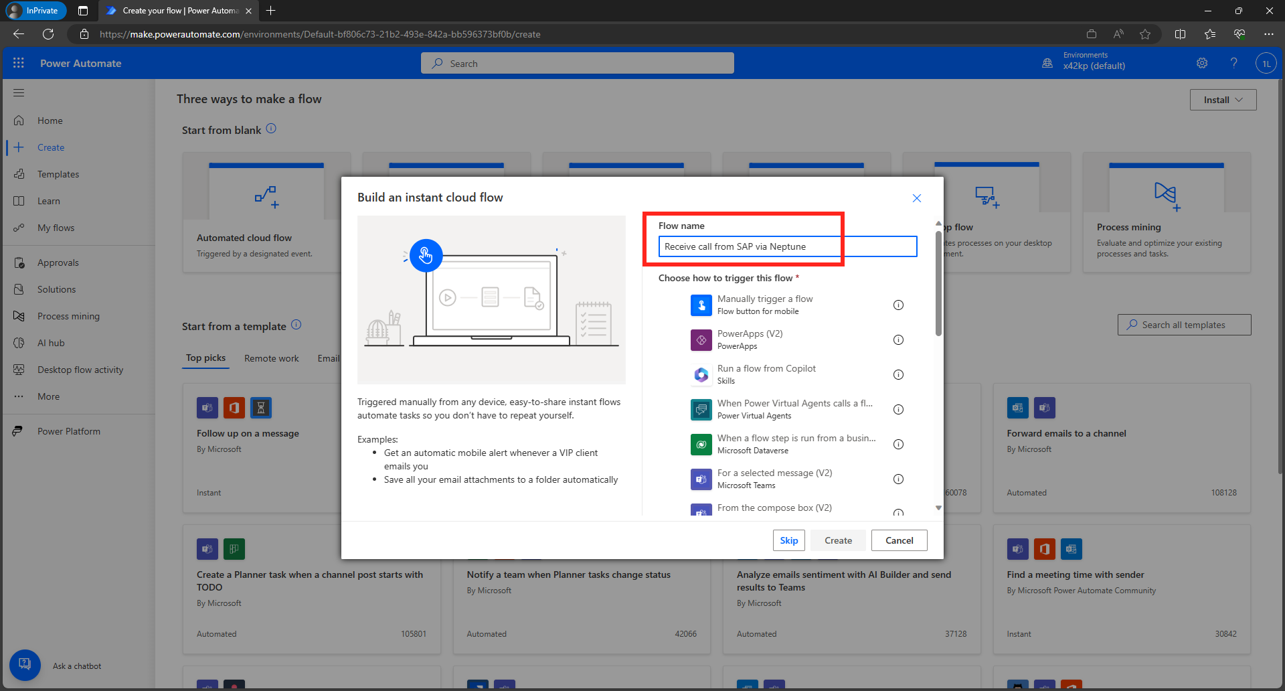Close the instant cloud flow dialog
This screenshot has height=691, width=1285.
coord(917,198)
